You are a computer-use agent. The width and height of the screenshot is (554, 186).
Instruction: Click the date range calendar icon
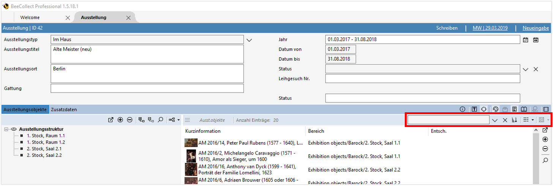(x=536, y=40)
